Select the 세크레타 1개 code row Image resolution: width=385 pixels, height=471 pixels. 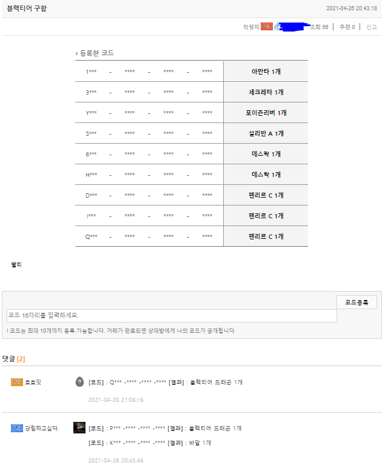192,92
